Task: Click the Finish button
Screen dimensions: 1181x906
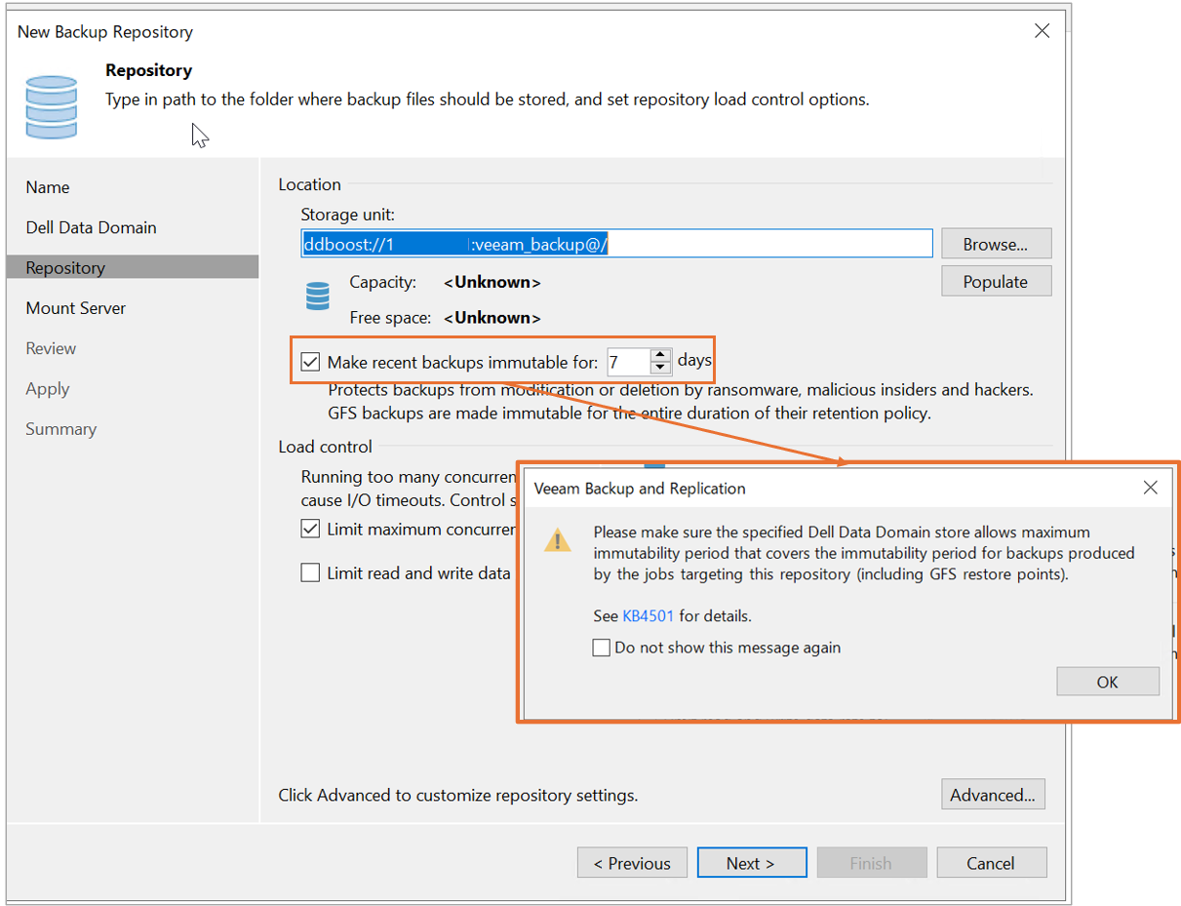Action: point(871,863)
